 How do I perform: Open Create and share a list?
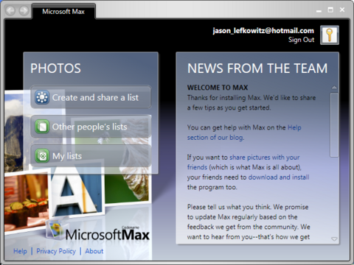91,97
